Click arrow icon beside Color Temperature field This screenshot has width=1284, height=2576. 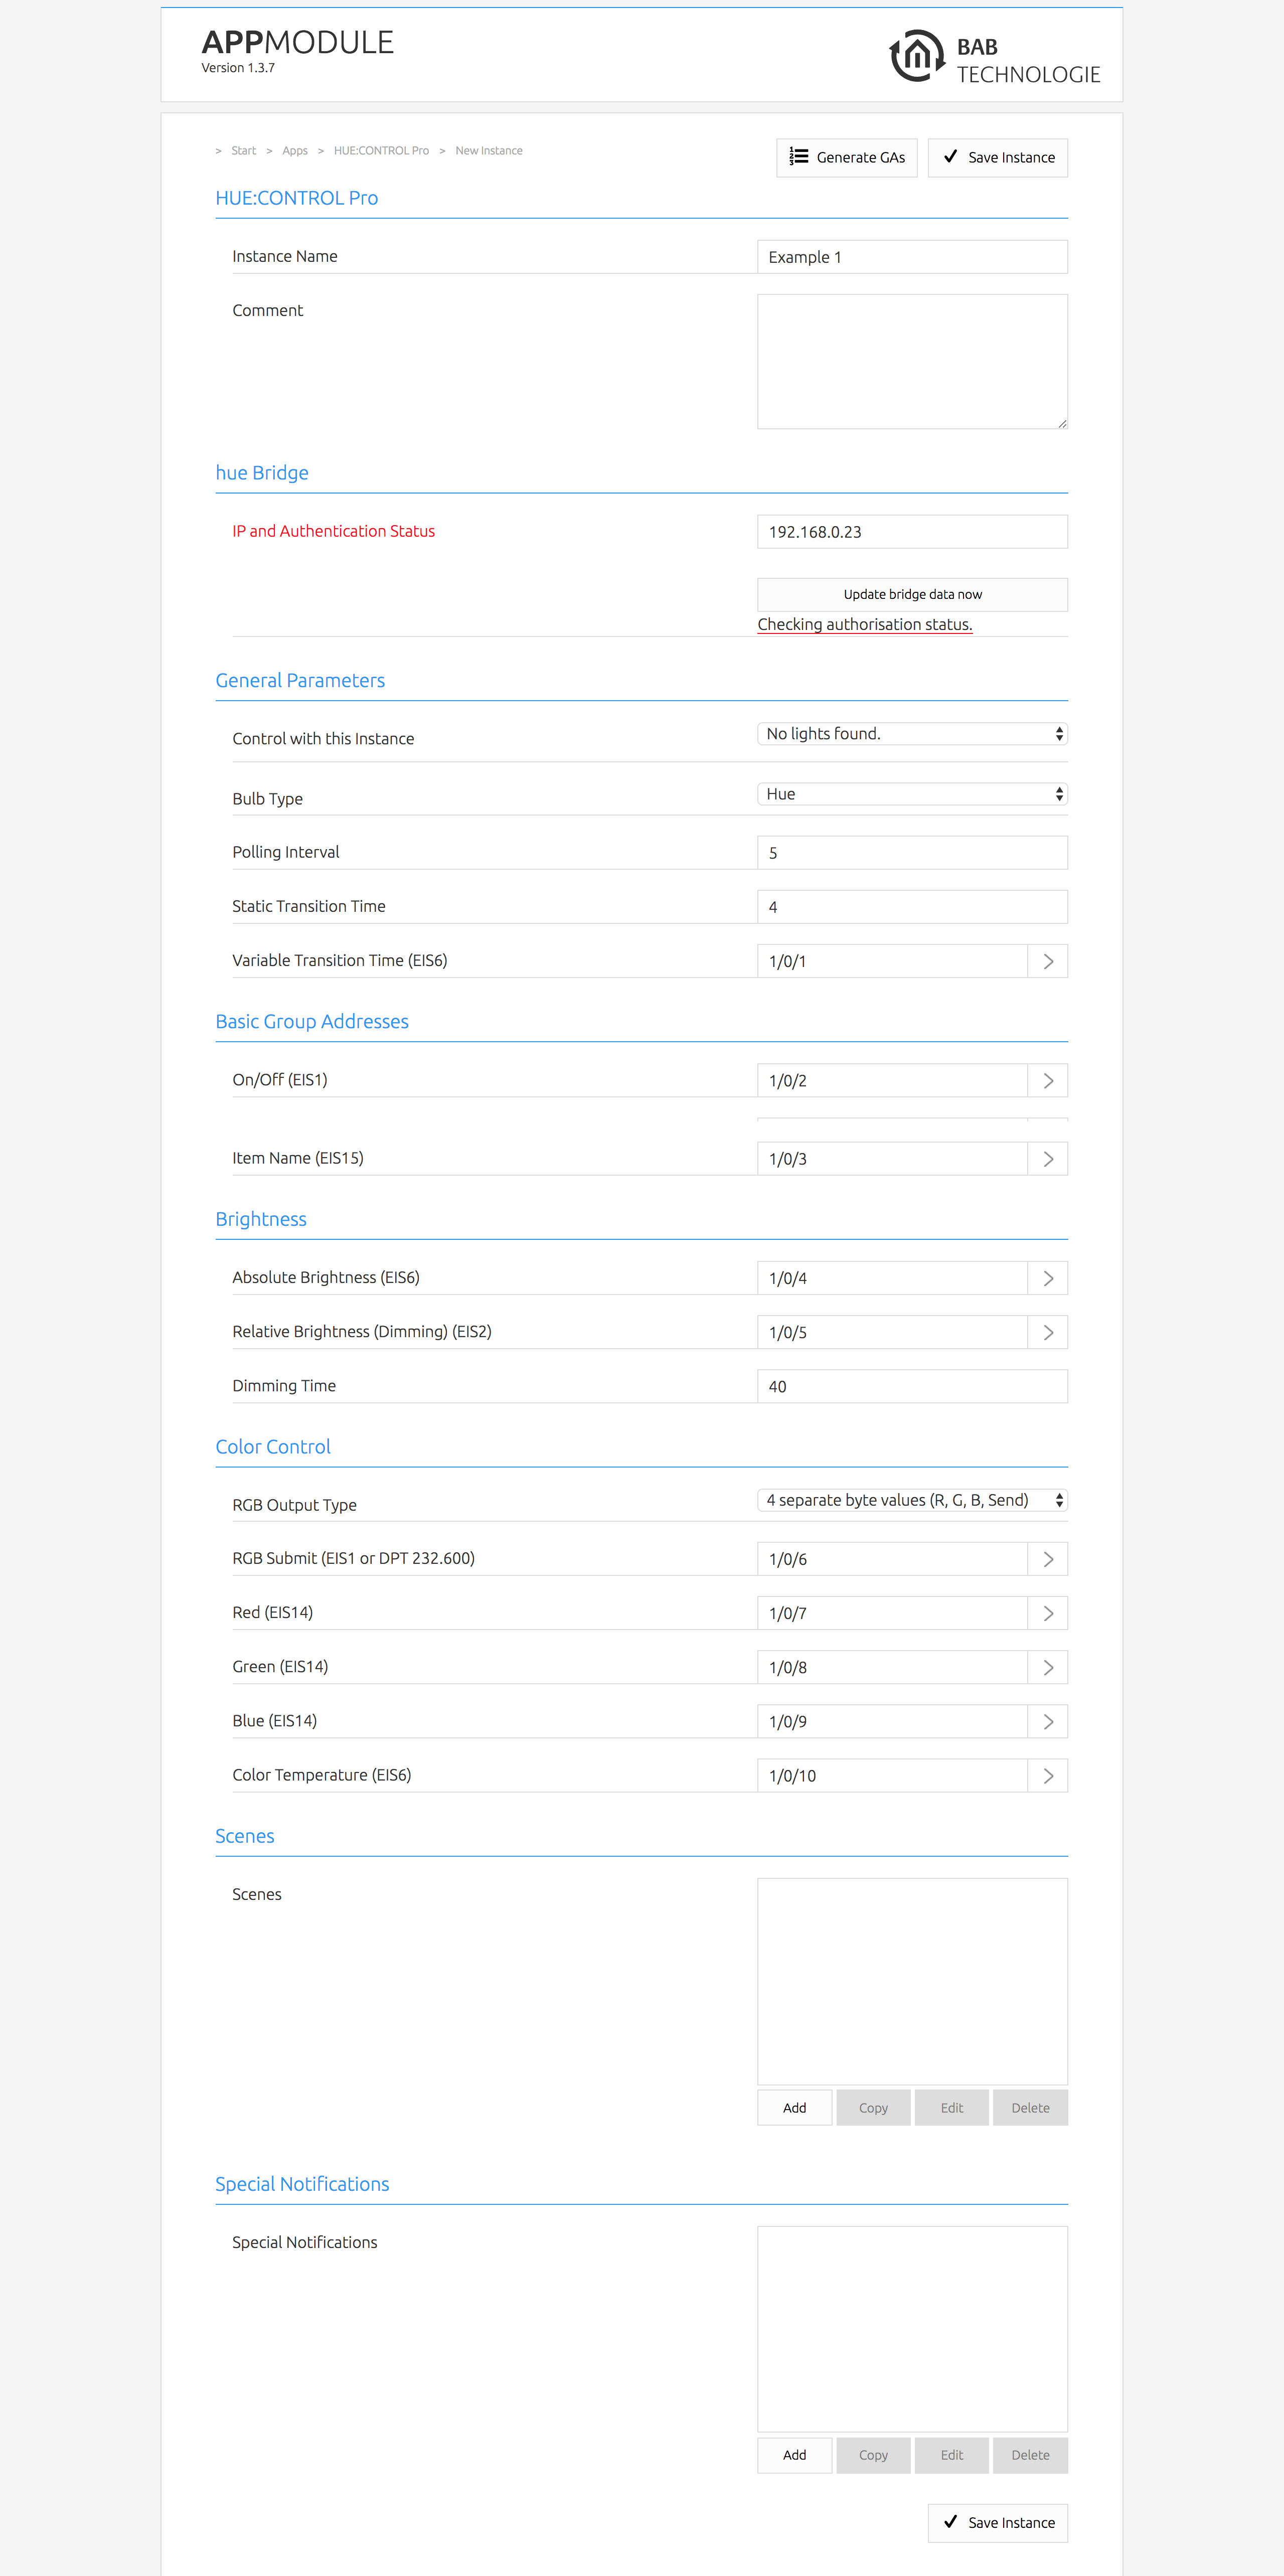(x=1047, y=1775)
